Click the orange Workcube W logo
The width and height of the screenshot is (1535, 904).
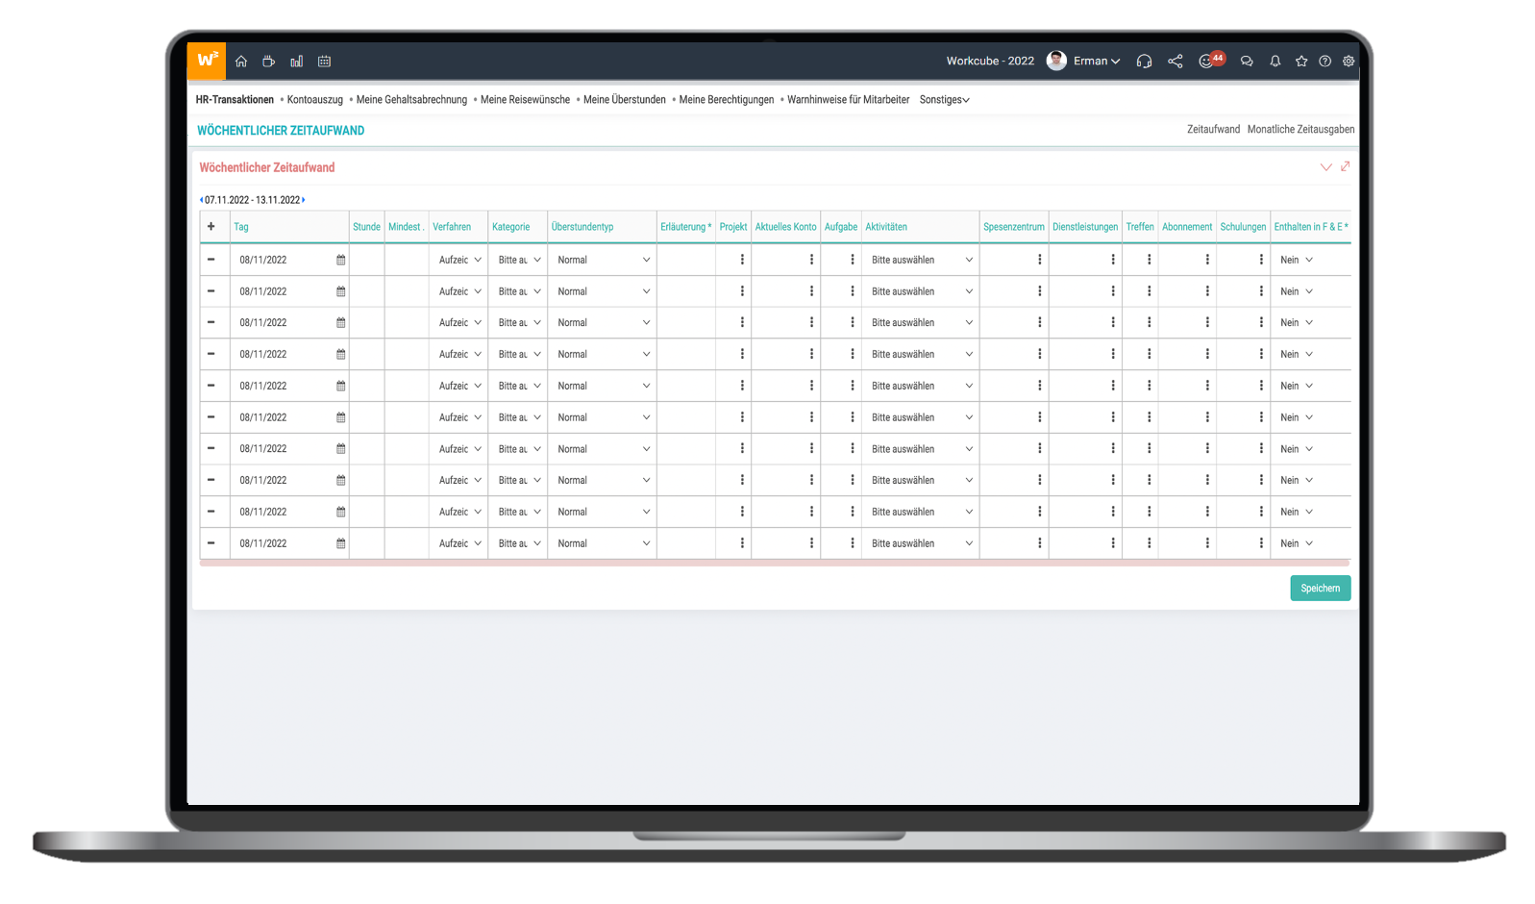point(207,61)
